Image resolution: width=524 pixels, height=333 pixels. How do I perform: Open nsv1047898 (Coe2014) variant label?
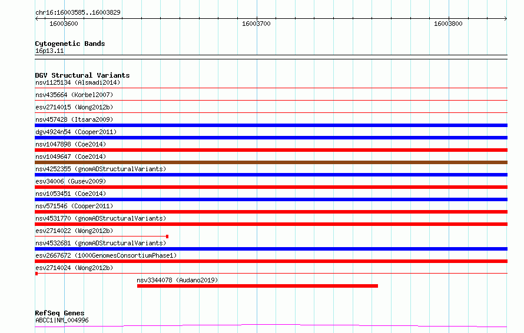click(x=71, y=144)
